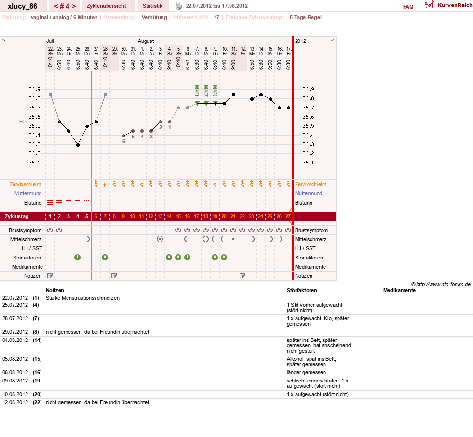473x437 pixels.
Task: Click the Störfaktoren icon on cycle day 20
Action: [x=224, y=258]
